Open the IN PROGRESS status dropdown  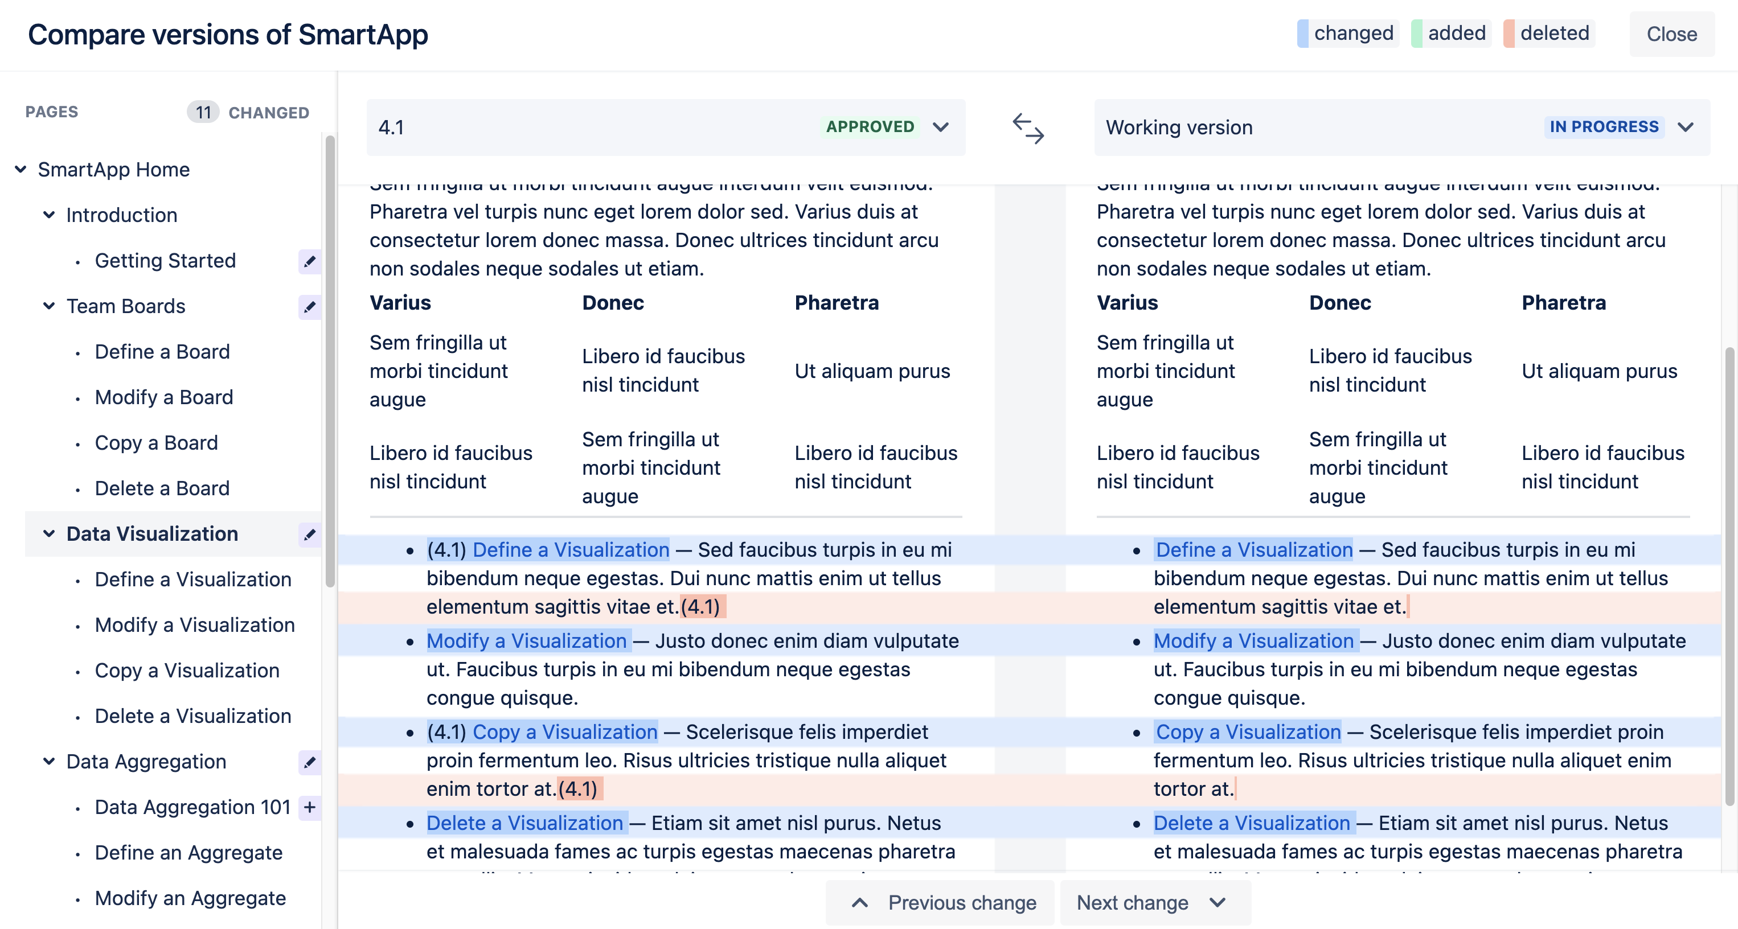[x=1686, y=127]
